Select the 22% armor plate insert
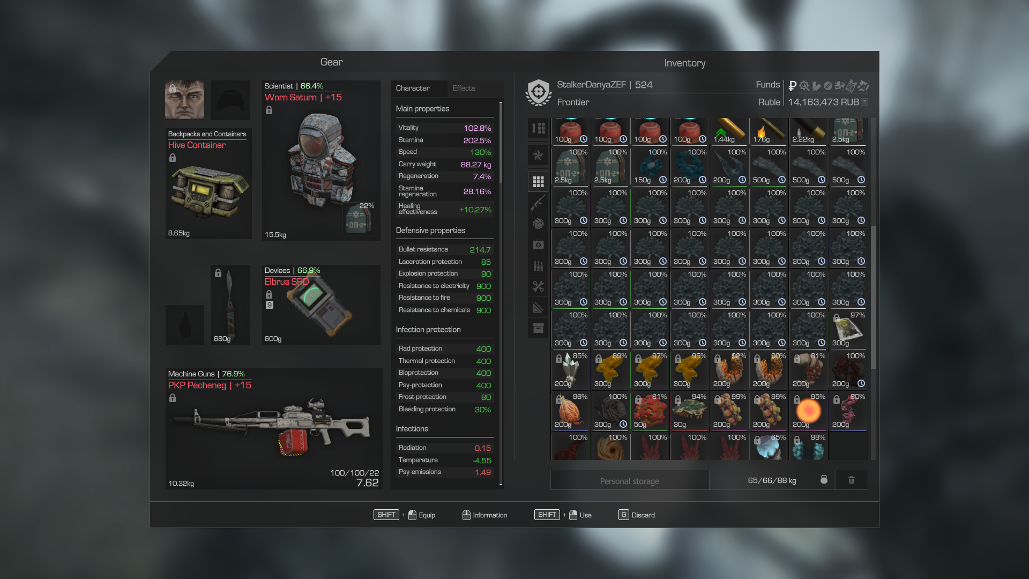 coord(358,218)
